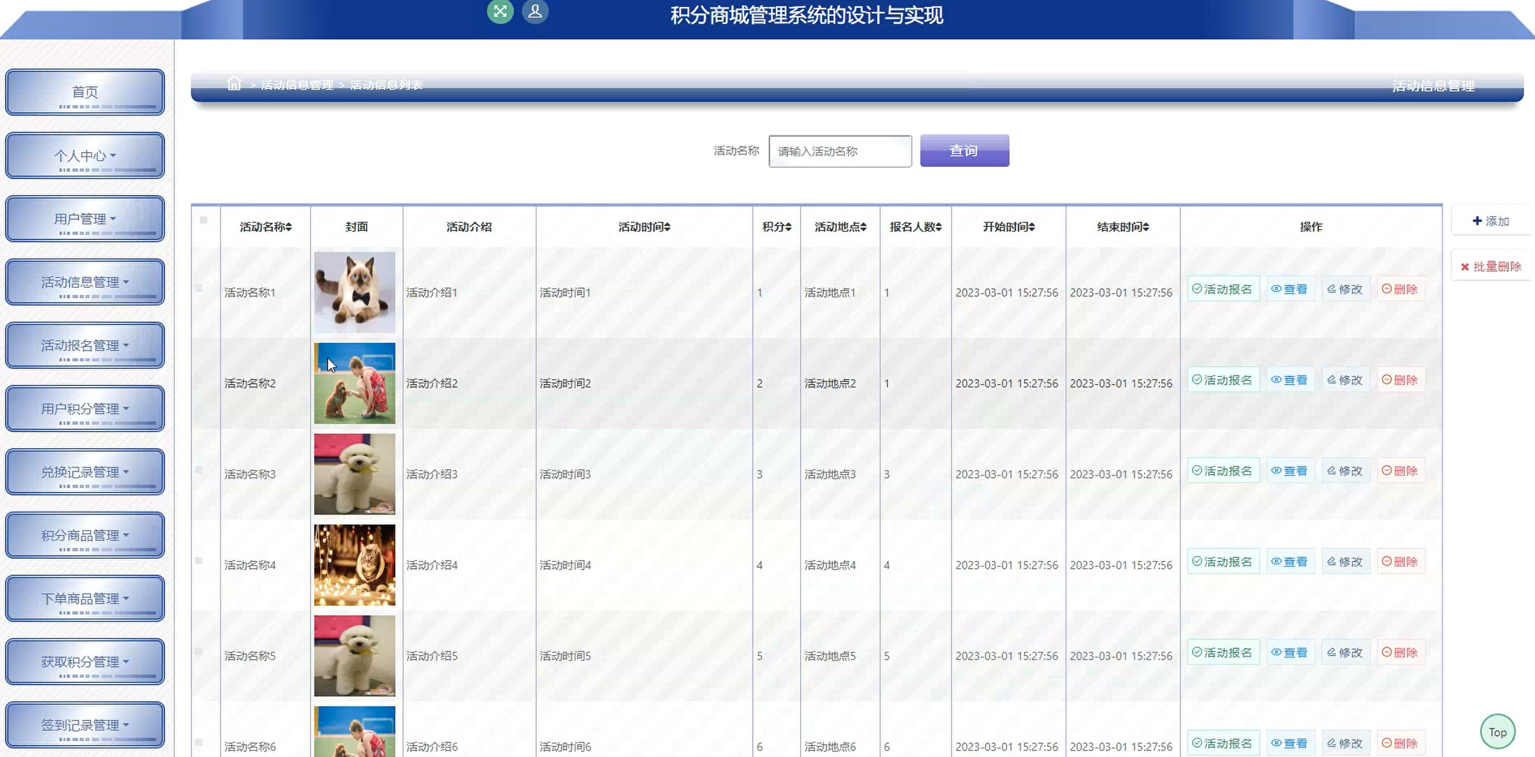This screenshot has height=757, width=1535.
Task: Delete 活动名称4 row with 删除
Action: tap(1400, 562)
